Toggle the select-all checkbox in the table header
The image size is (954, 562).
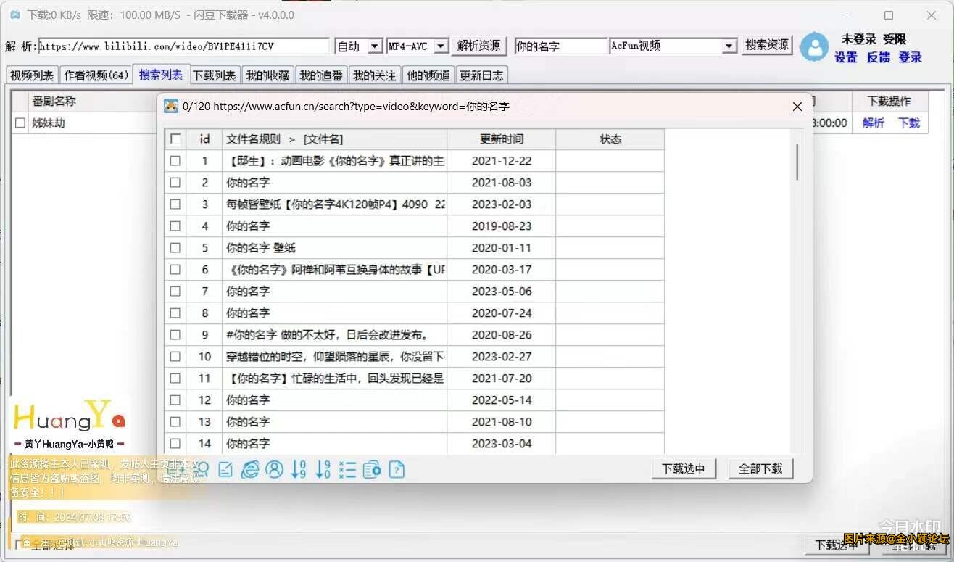pos(175,139)
